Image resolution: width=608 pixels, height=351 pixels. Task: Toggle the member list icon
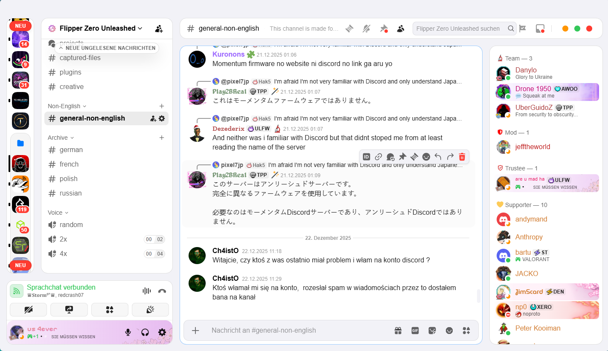pyautogui.click(x=401, y=29)
